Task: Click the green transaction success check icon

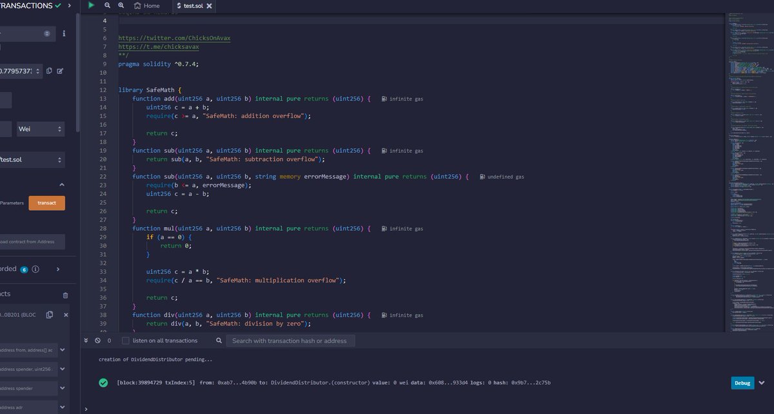Action: coord(103,382)
